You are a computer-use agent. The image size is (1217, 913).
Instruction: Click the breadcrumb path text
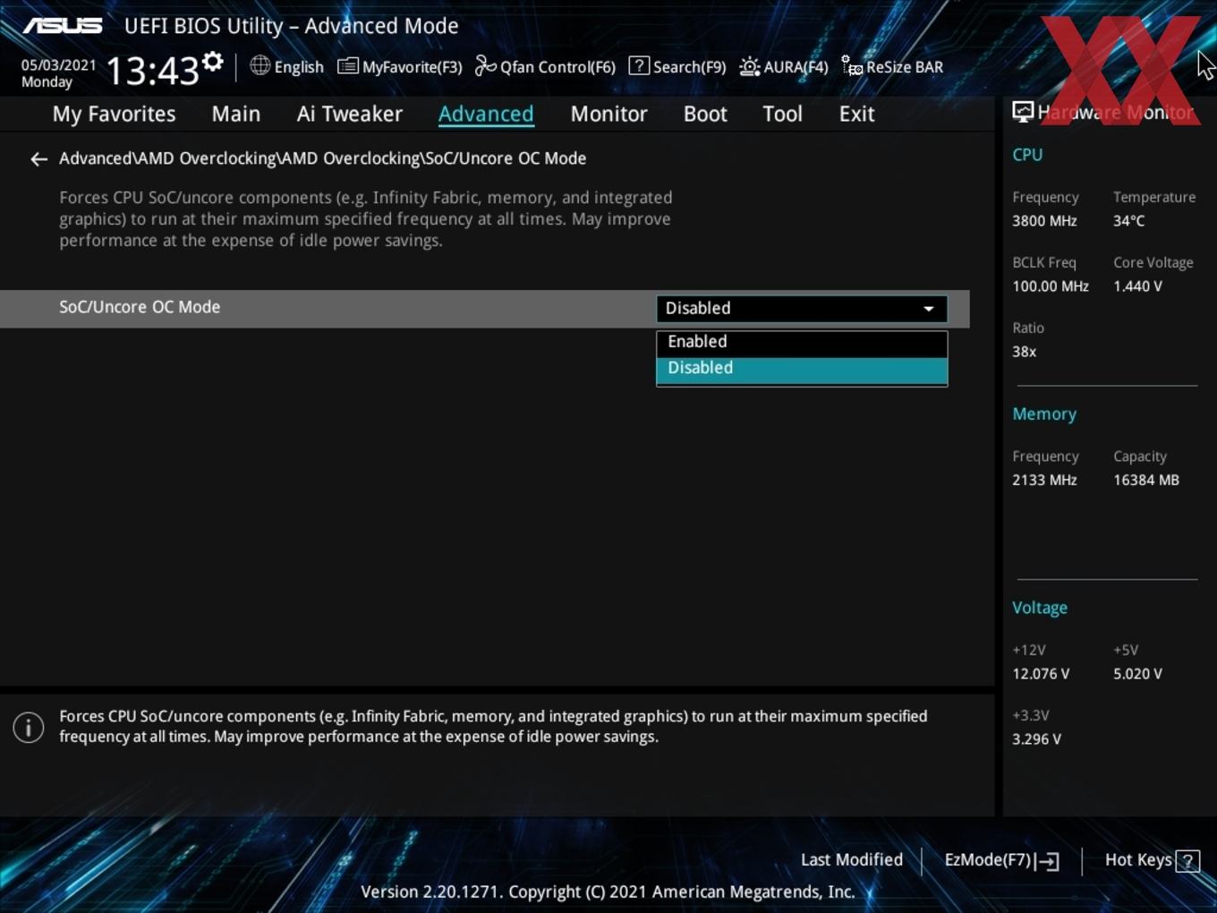click(x=322, y=158)
